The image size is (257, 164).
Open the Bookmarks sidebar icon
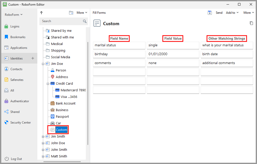[6, 37]
